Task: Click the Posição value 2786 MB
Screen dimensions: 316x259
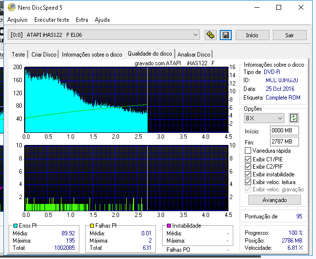Action: point(292,240)
